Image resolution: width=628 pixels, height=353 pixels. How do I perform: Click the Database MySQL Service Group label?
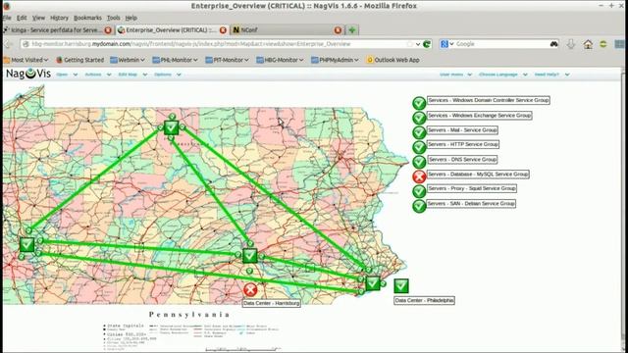coord(478,175)
